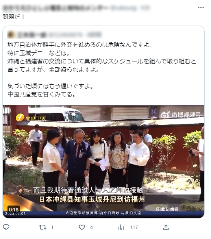Image resolution: width=211 pixels, height=239 pixels.
Task: Click the repost count of 1
Action: [x=52, y=228]
